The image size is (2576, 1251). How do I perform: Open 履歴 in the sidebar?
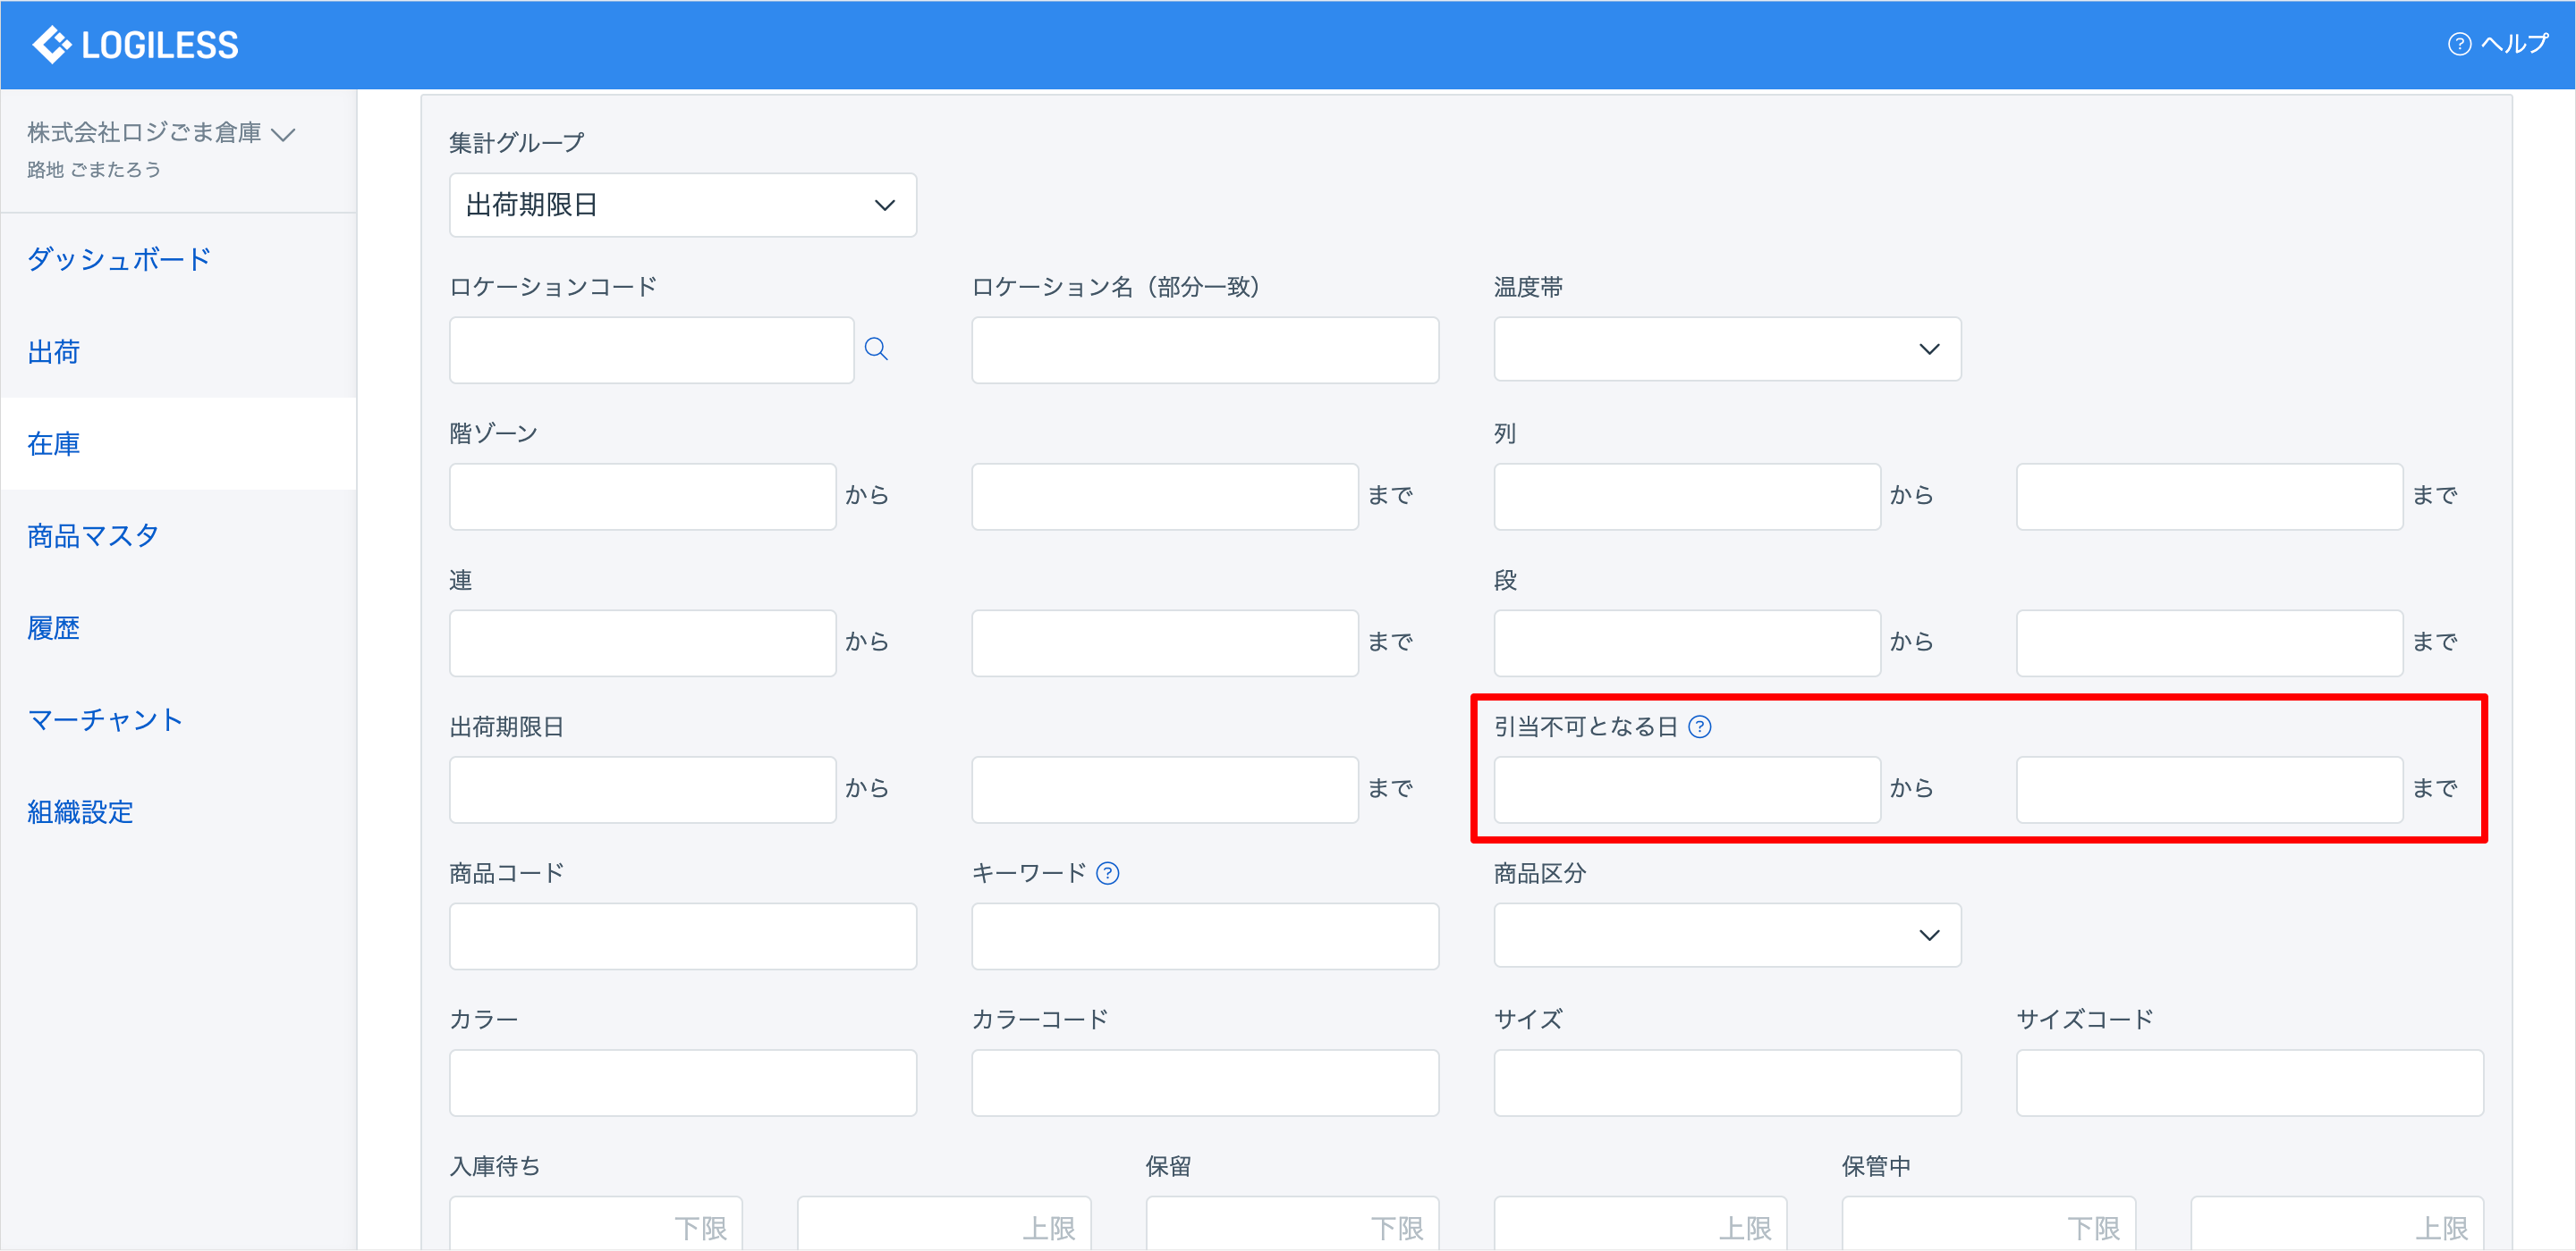tap(54, 627)
